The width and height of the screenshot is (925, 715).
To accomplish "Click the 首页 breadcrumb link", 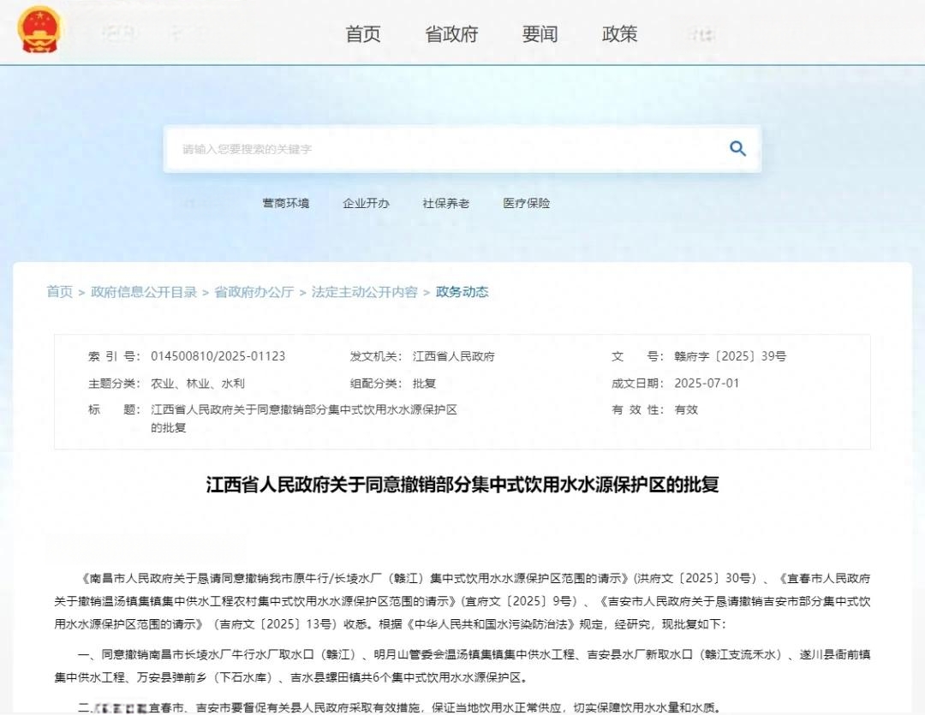I will click(60, 292).
